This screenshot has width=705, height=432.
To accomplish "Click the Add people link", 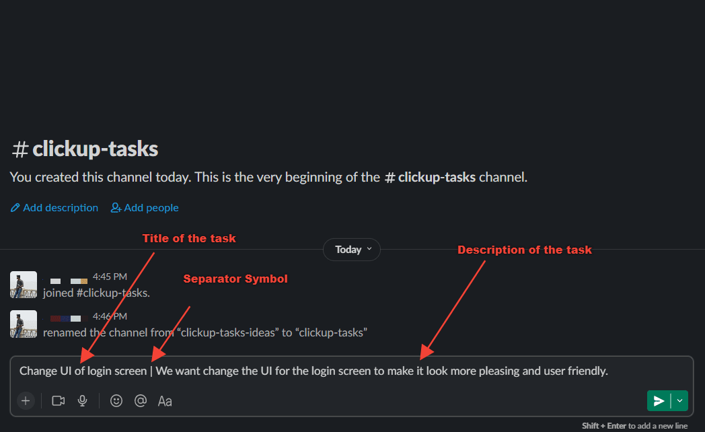I will tap(151, 208).
